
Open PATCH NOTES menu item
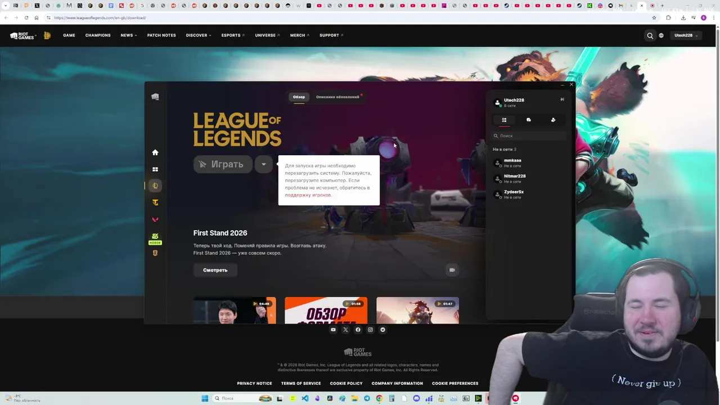pyautogui.click(x=161, y=35)
